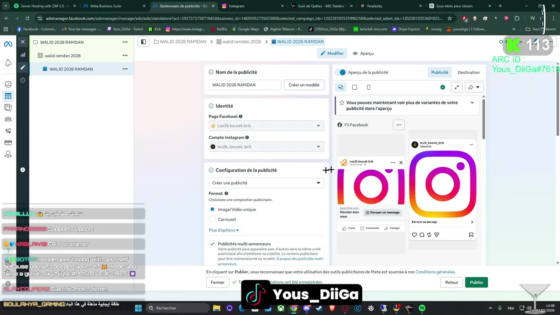Image resolution: width=560 pixels, height=315 pixels.
Task: Switch to Destination preview tab
Action: pos(469,72)
